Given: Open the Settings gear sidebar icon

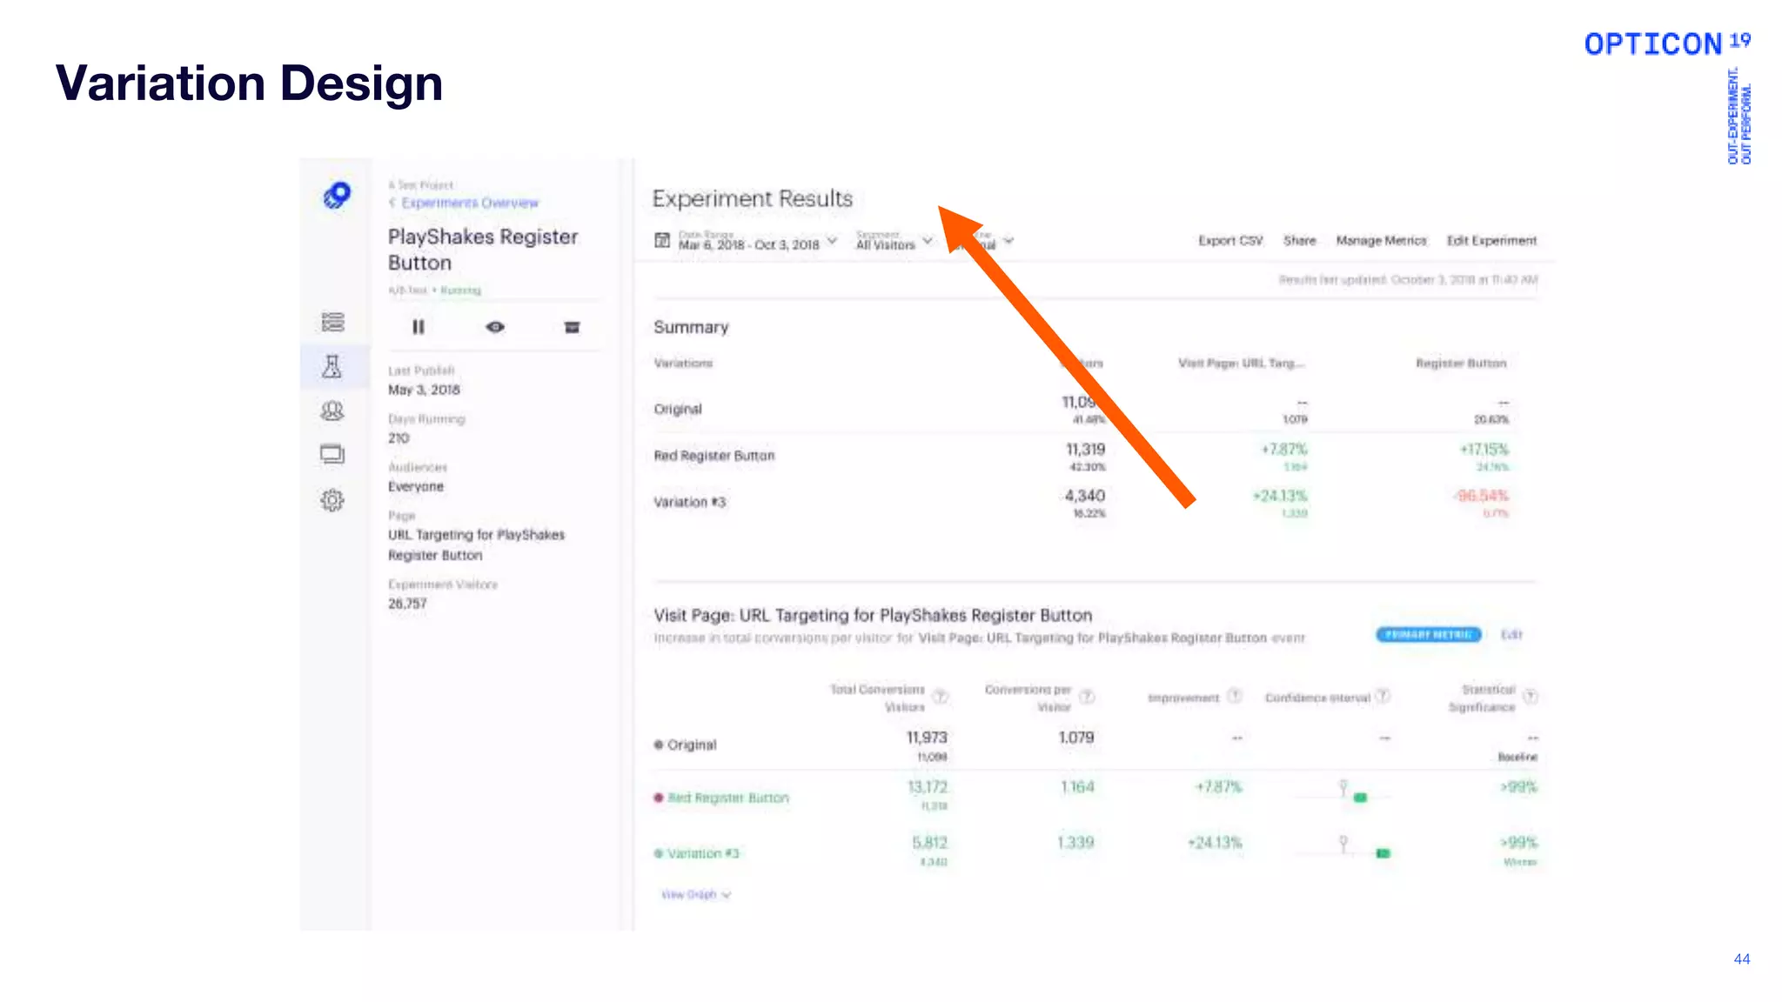Looking at the screenshot, I should coord(332,500).
